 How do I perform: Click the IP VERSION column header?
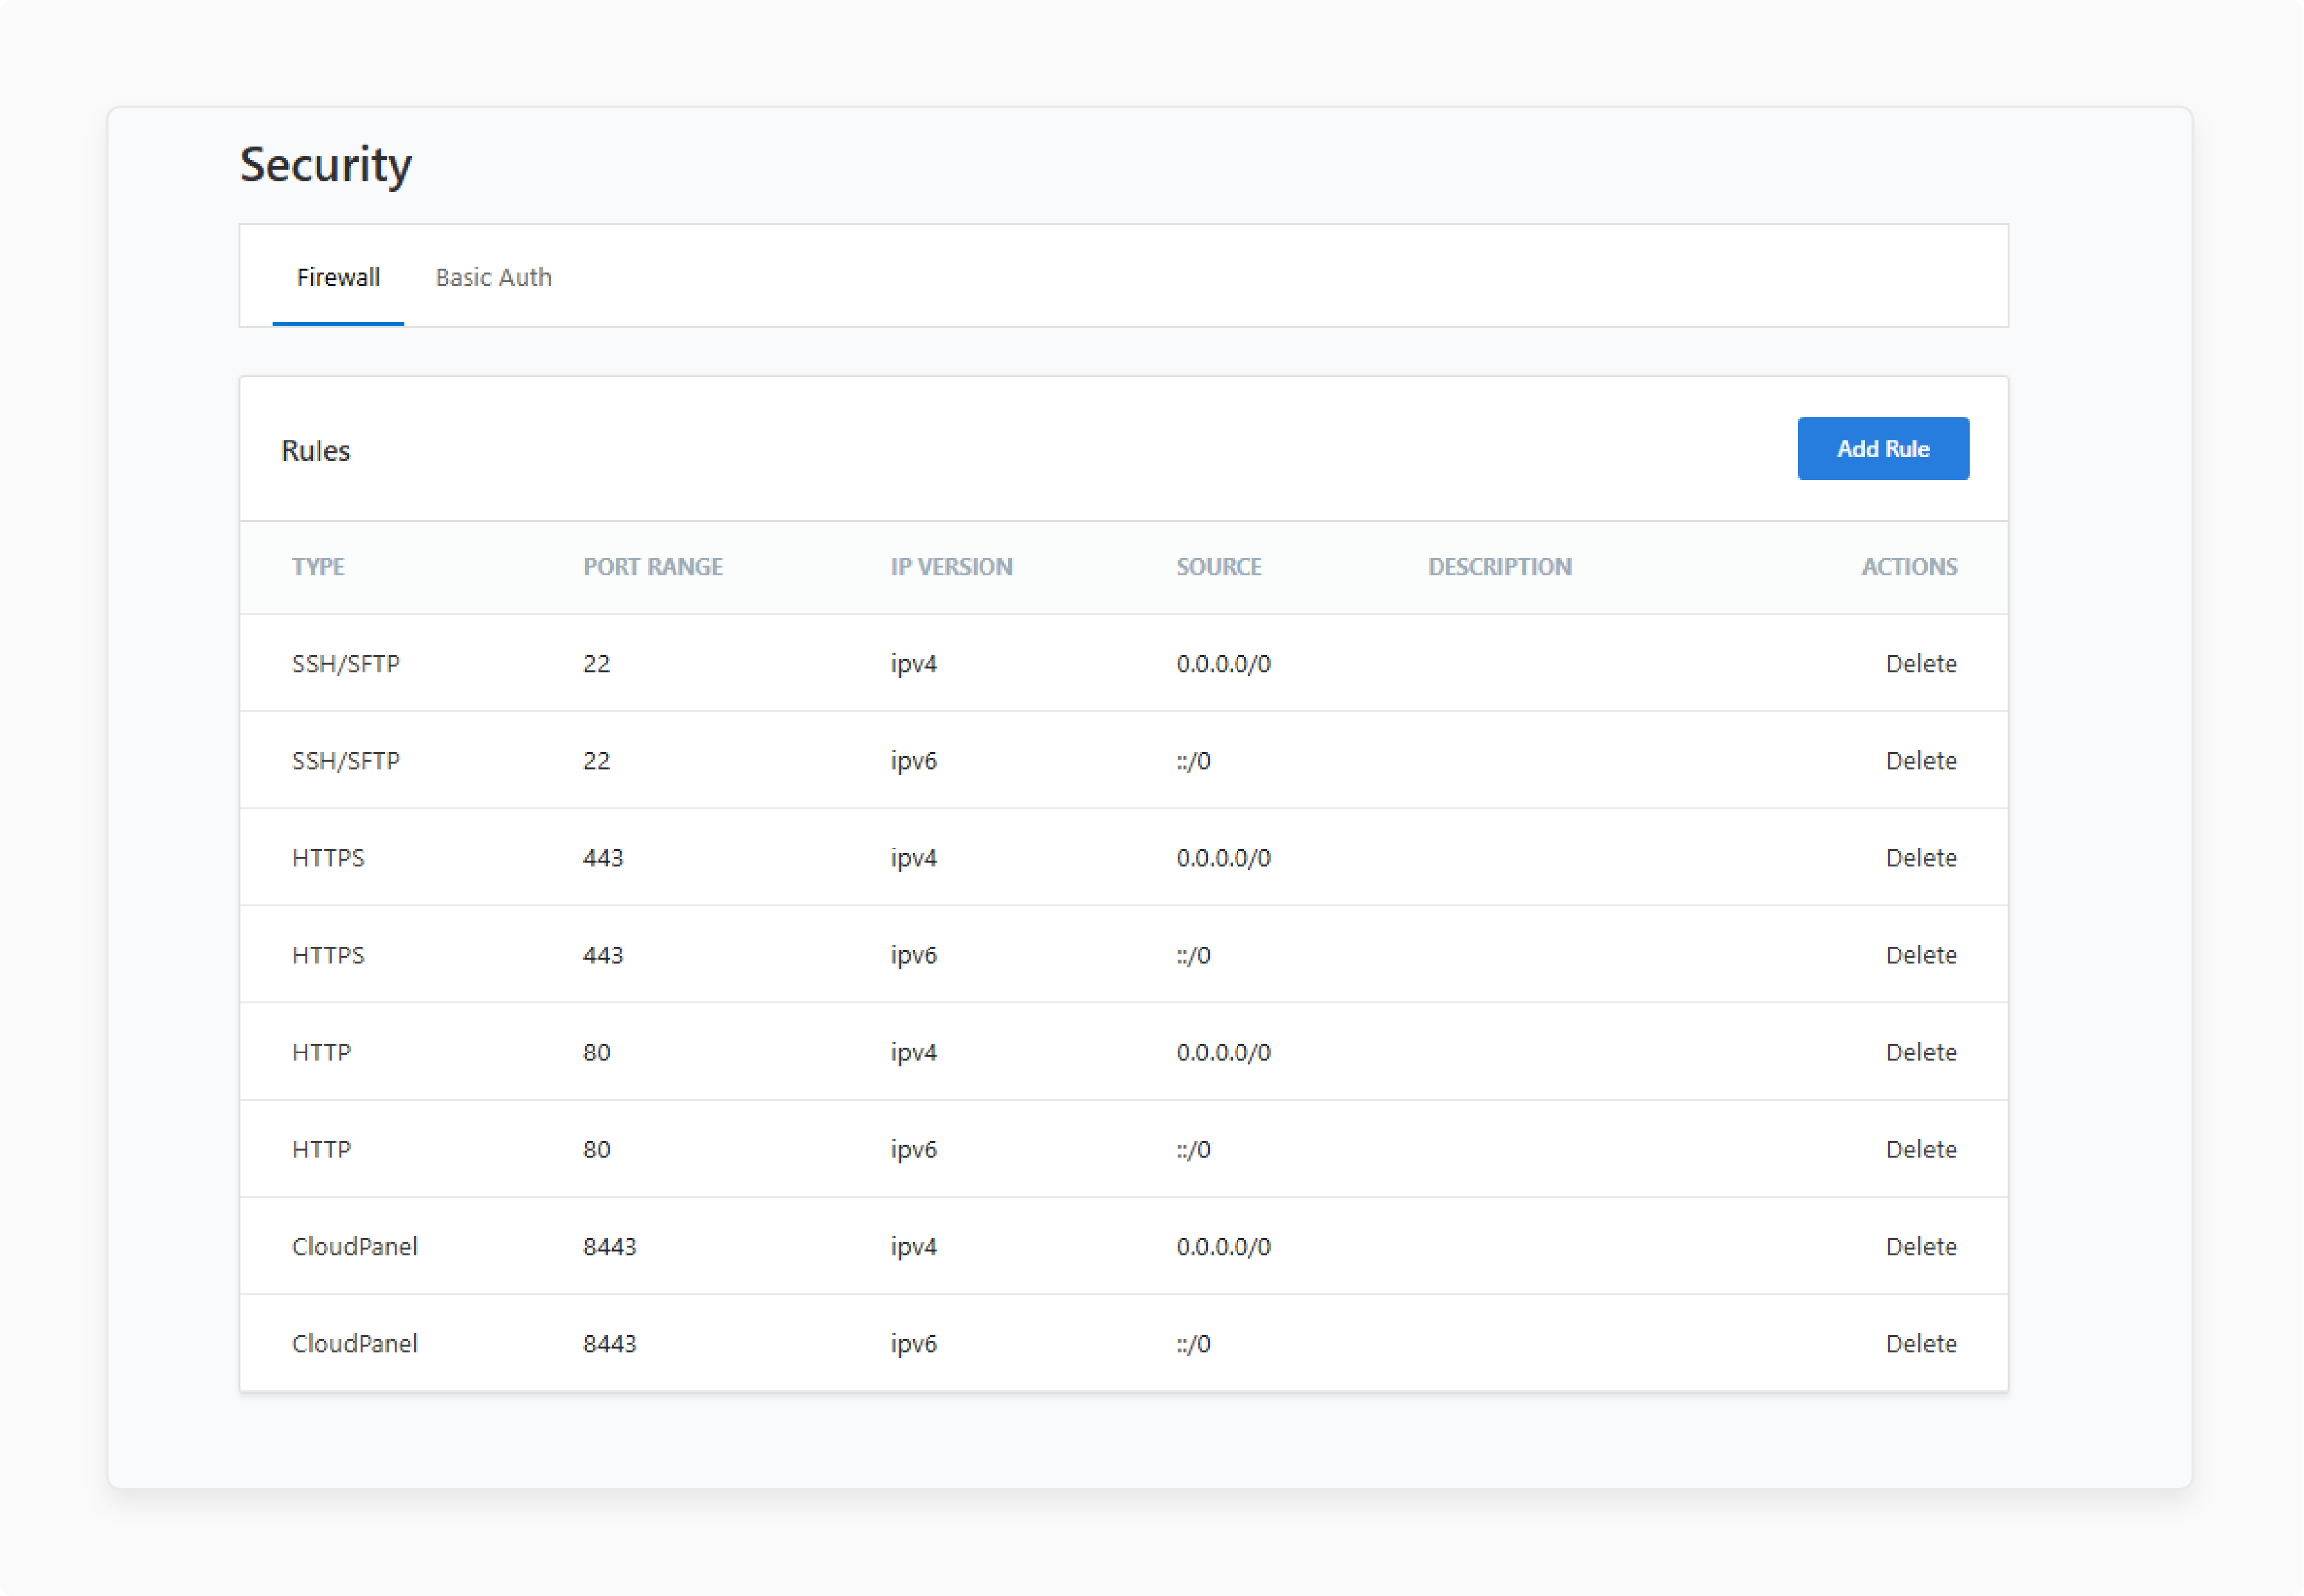951,567
